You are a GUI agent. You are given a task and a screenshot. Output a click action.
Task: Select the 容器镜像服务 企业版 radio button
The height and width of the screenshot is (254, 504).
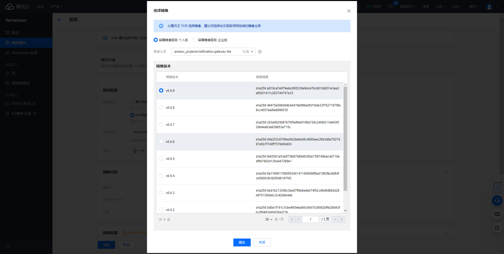click(195, 40)
